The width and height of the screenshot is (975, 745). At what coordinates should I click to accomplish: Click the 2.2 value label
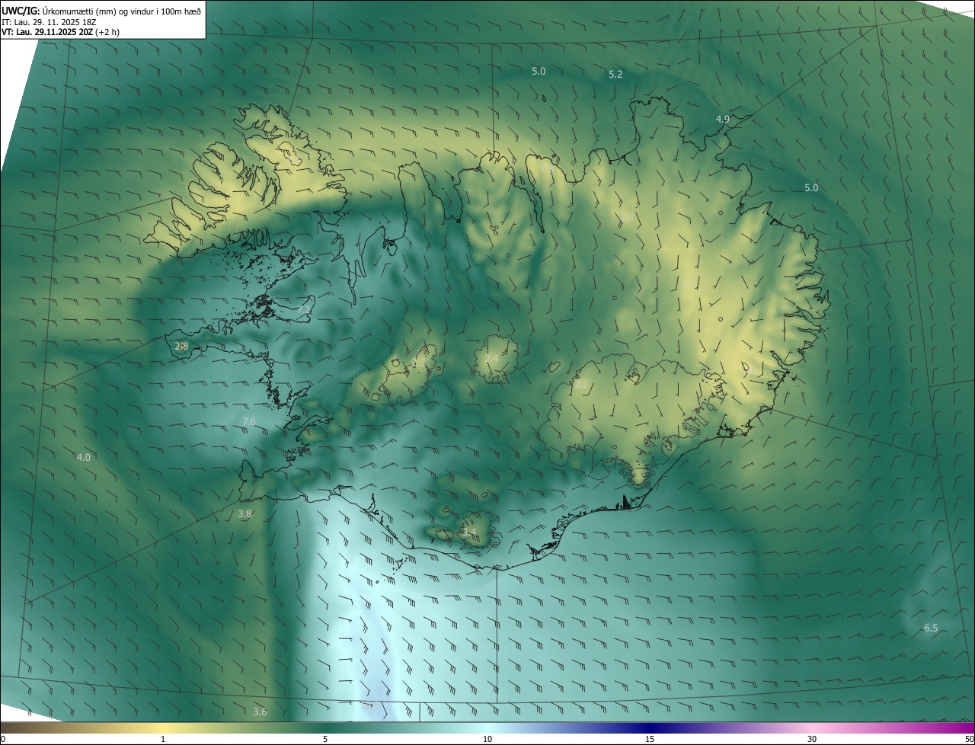(581, 385)
